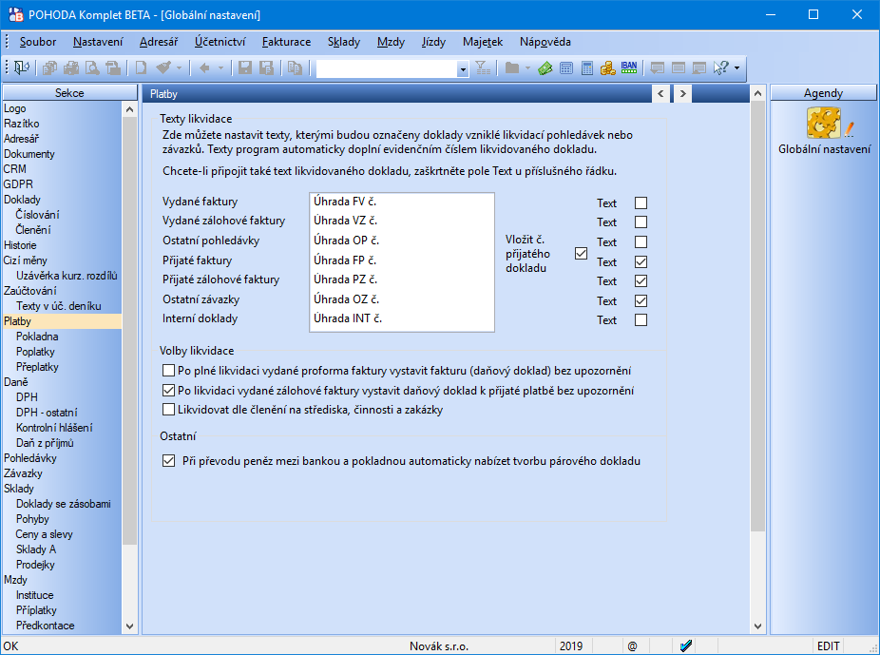880x655 pixels.
Task: Click the filter funnel toolbar icon
Action: pos(483,67)
